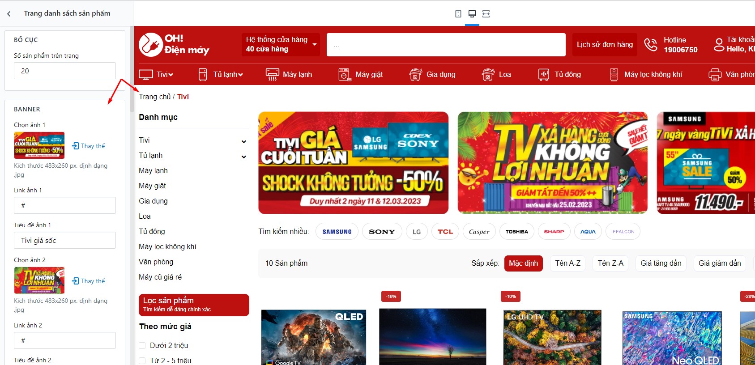Tick the Từ 2 - 5 triệu checkbox
The height and width of the screenshot is (365, 755).
(142, 361)
